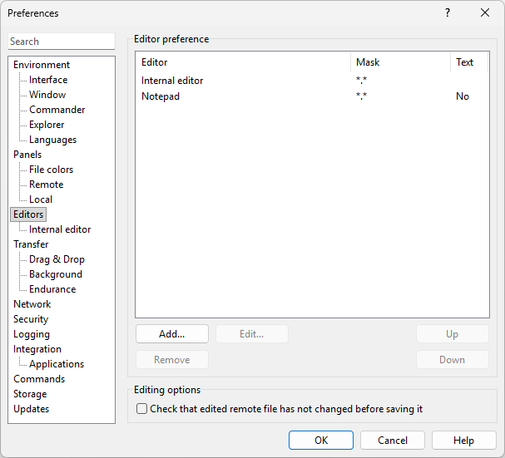This screenshot has height=458, width=505.
Task: Open the Interface preferences page
Action: click(48, 80)
